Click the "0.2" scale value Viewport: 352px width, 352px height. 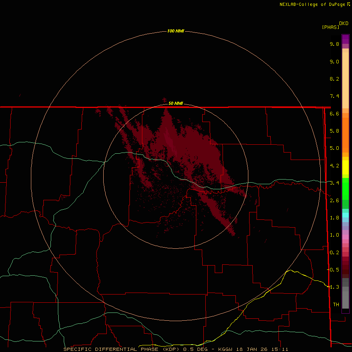[x=334, y=253]
